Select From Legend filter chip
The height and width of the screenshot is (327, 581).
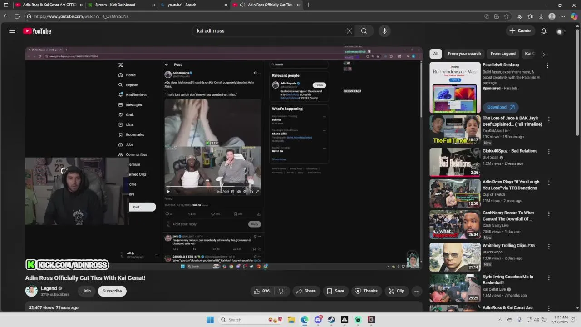point(503,54)
